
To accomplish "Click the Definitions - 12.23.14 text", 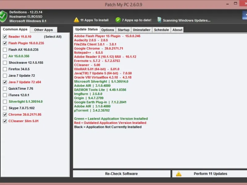I will pyautogui.click(x=26, y=12).
